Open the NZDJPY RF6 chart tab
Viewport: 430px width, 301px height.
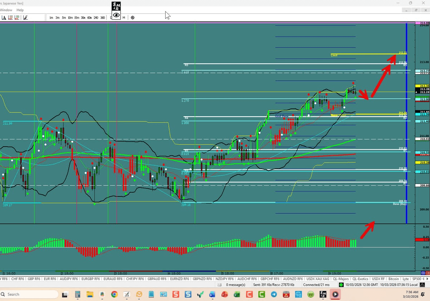[224, 279]
